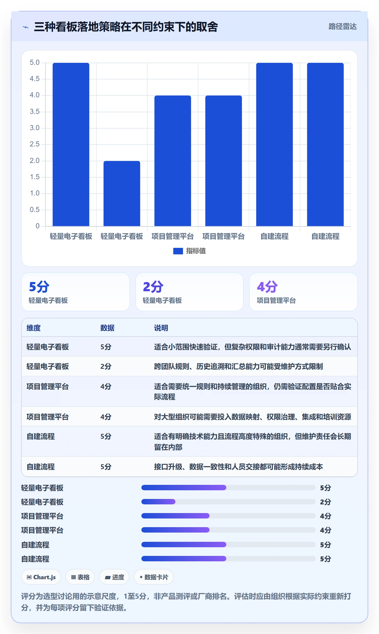379x634 pixels.
Task: Click the 说明 column header
Action: [161, 328]
